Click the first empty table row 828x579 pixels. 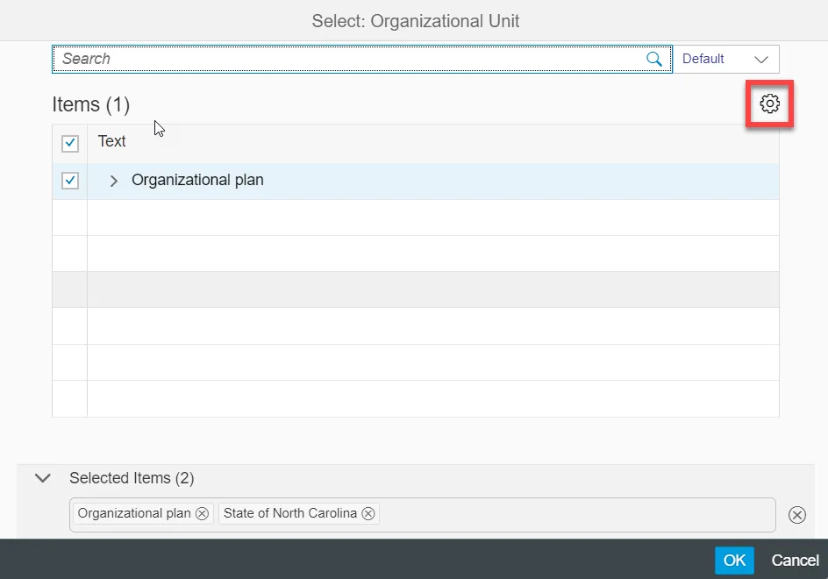(430, 218)
